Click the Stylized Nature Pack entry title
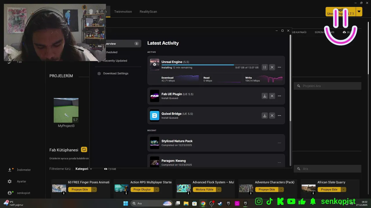 pyautogui.click(x=177, y=141)
